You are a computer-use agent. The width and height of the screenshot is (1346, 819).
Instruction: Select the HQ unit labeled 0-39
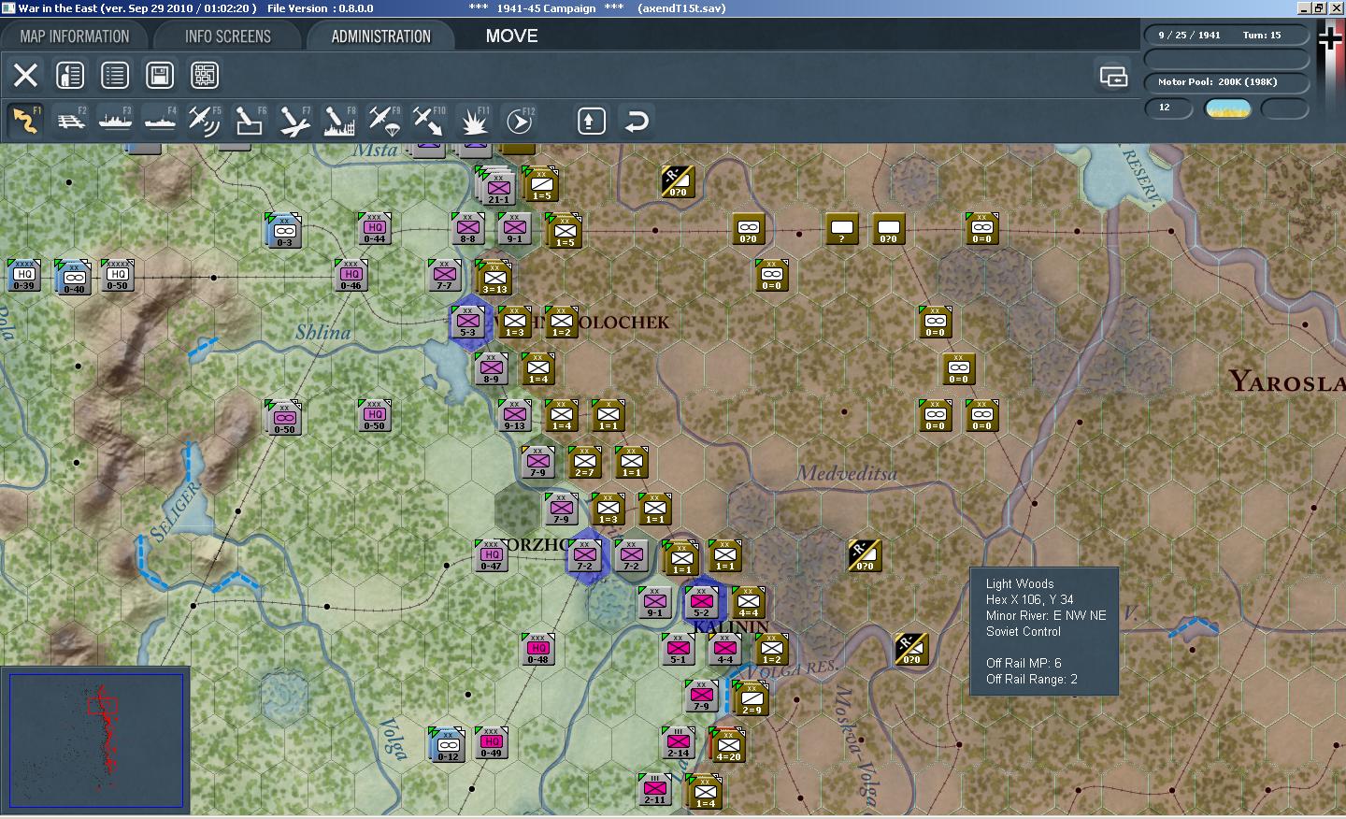(24, 276)
